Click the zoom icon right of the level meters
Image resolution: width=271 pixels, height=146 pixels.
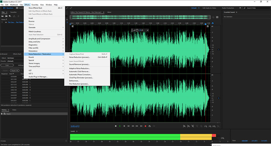tap(222, 138)
